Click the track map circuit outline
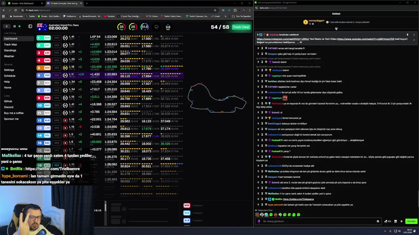The image size is (419, 235). coord(217,98)
